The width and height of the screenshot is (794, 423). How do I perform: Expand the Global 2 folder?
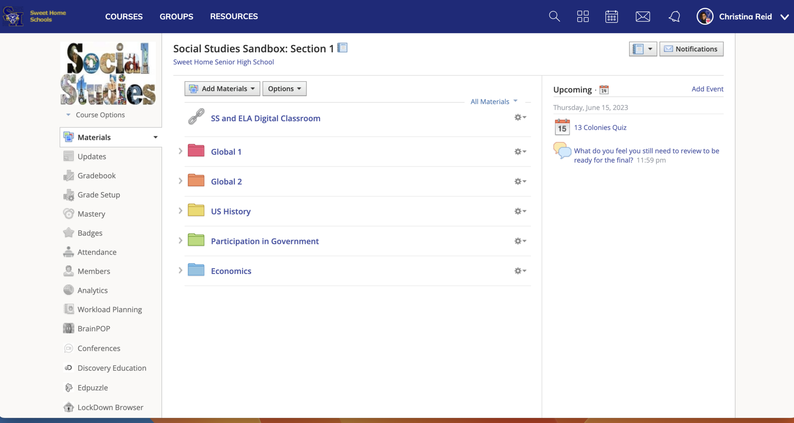pos(180,181)
